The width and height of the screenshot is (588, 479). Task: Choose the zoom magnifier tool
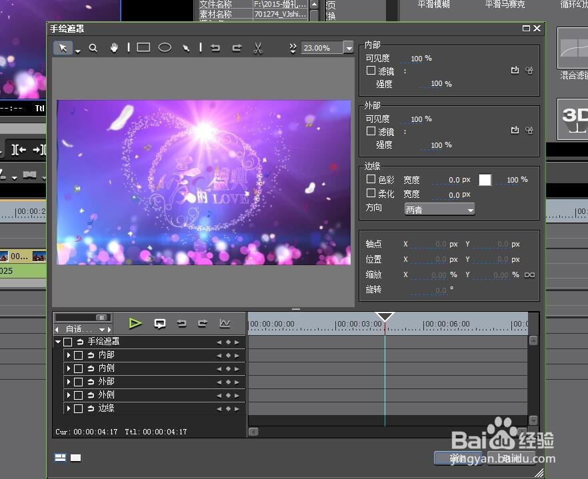[93, 48]
